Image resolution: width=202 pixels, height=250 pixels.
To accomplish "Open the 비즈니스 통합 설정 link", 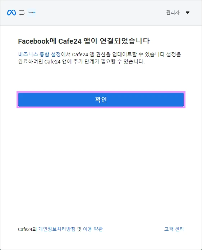I will (40, 55).
